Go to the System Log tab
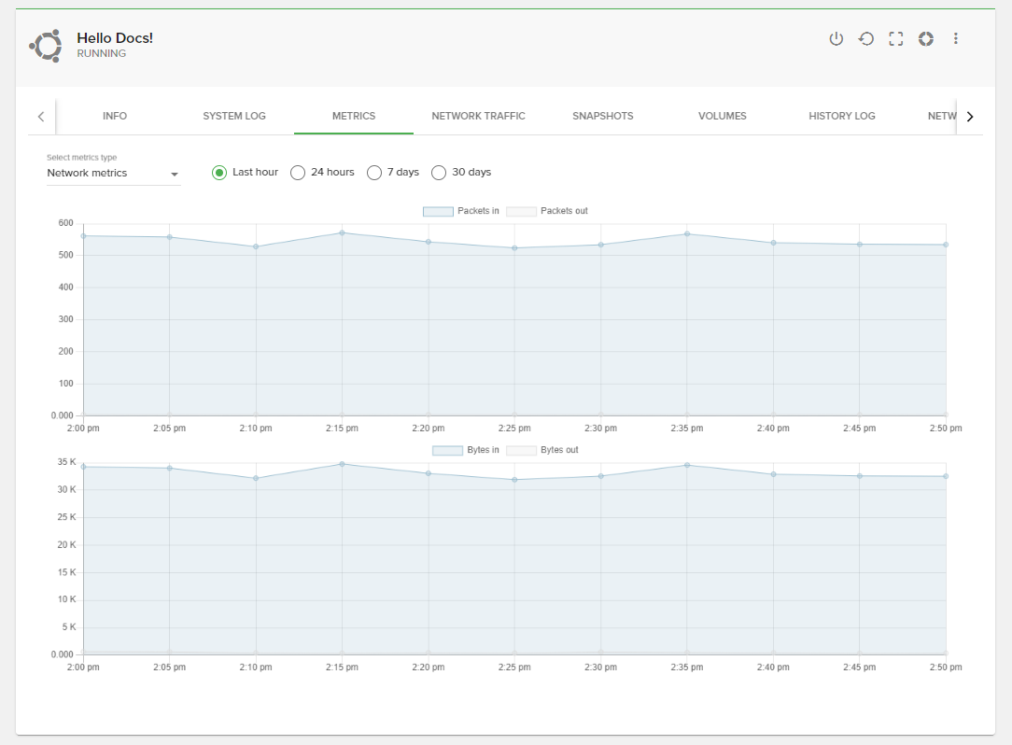Screen dimensions: 1012x745 pos(234,116)
